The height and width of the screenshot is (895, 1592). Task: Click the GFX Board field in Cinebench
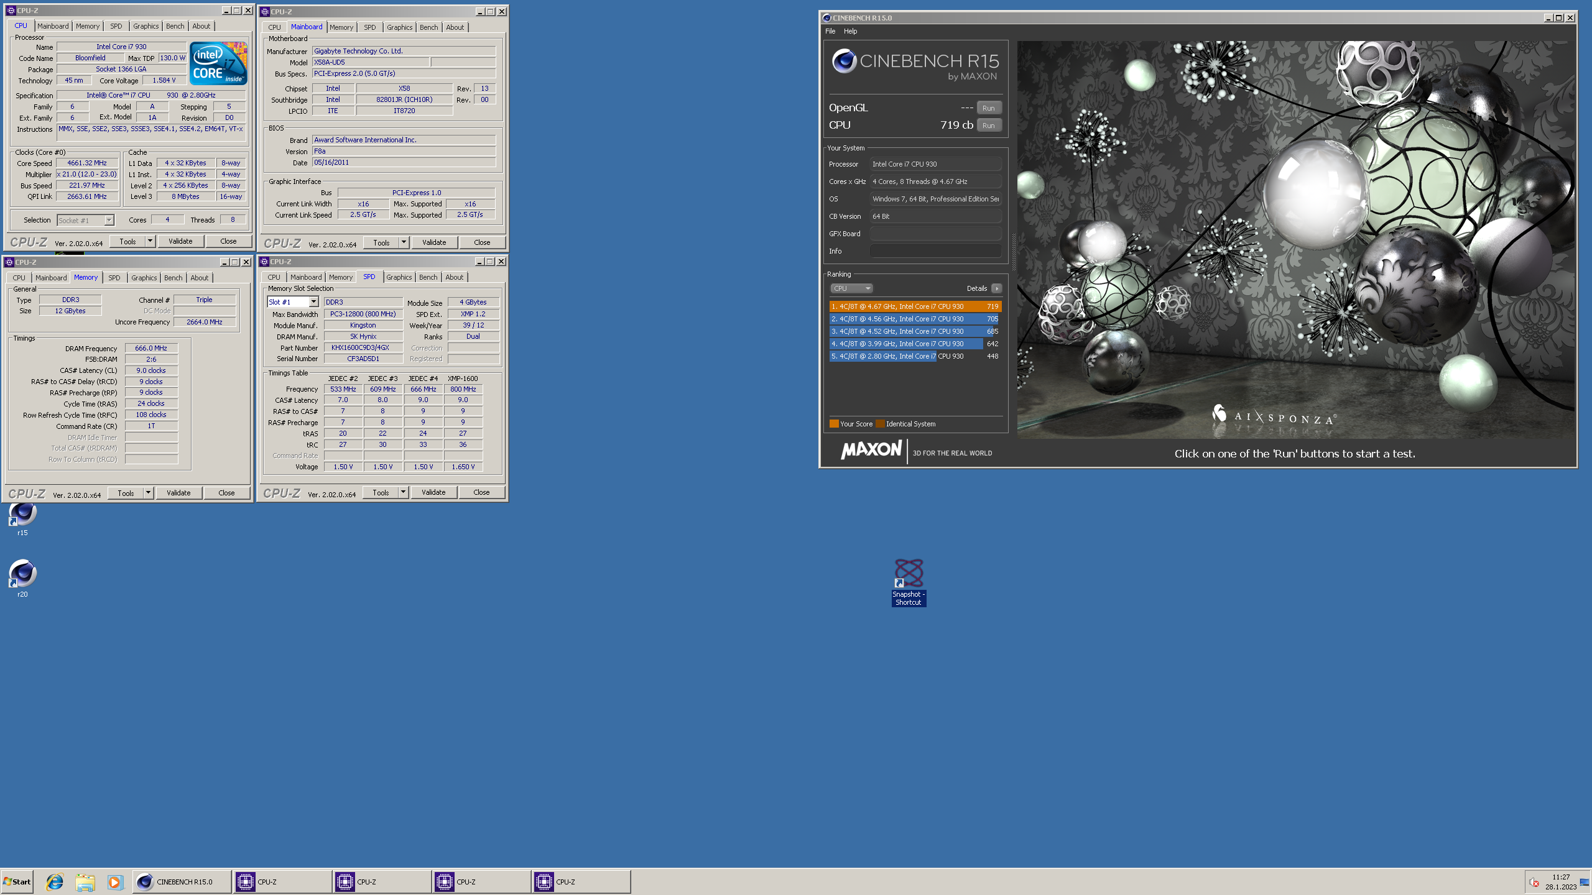[x=935, y=234]
